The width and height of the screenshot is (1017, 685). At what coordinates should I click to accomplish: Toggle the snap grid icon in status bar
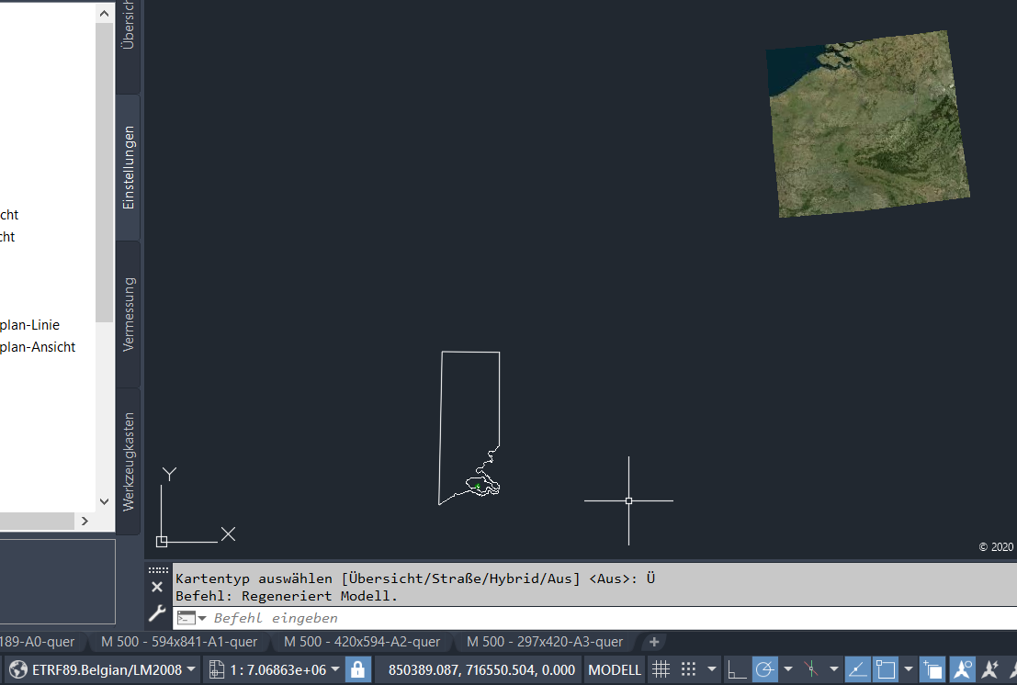pos(687,668)
